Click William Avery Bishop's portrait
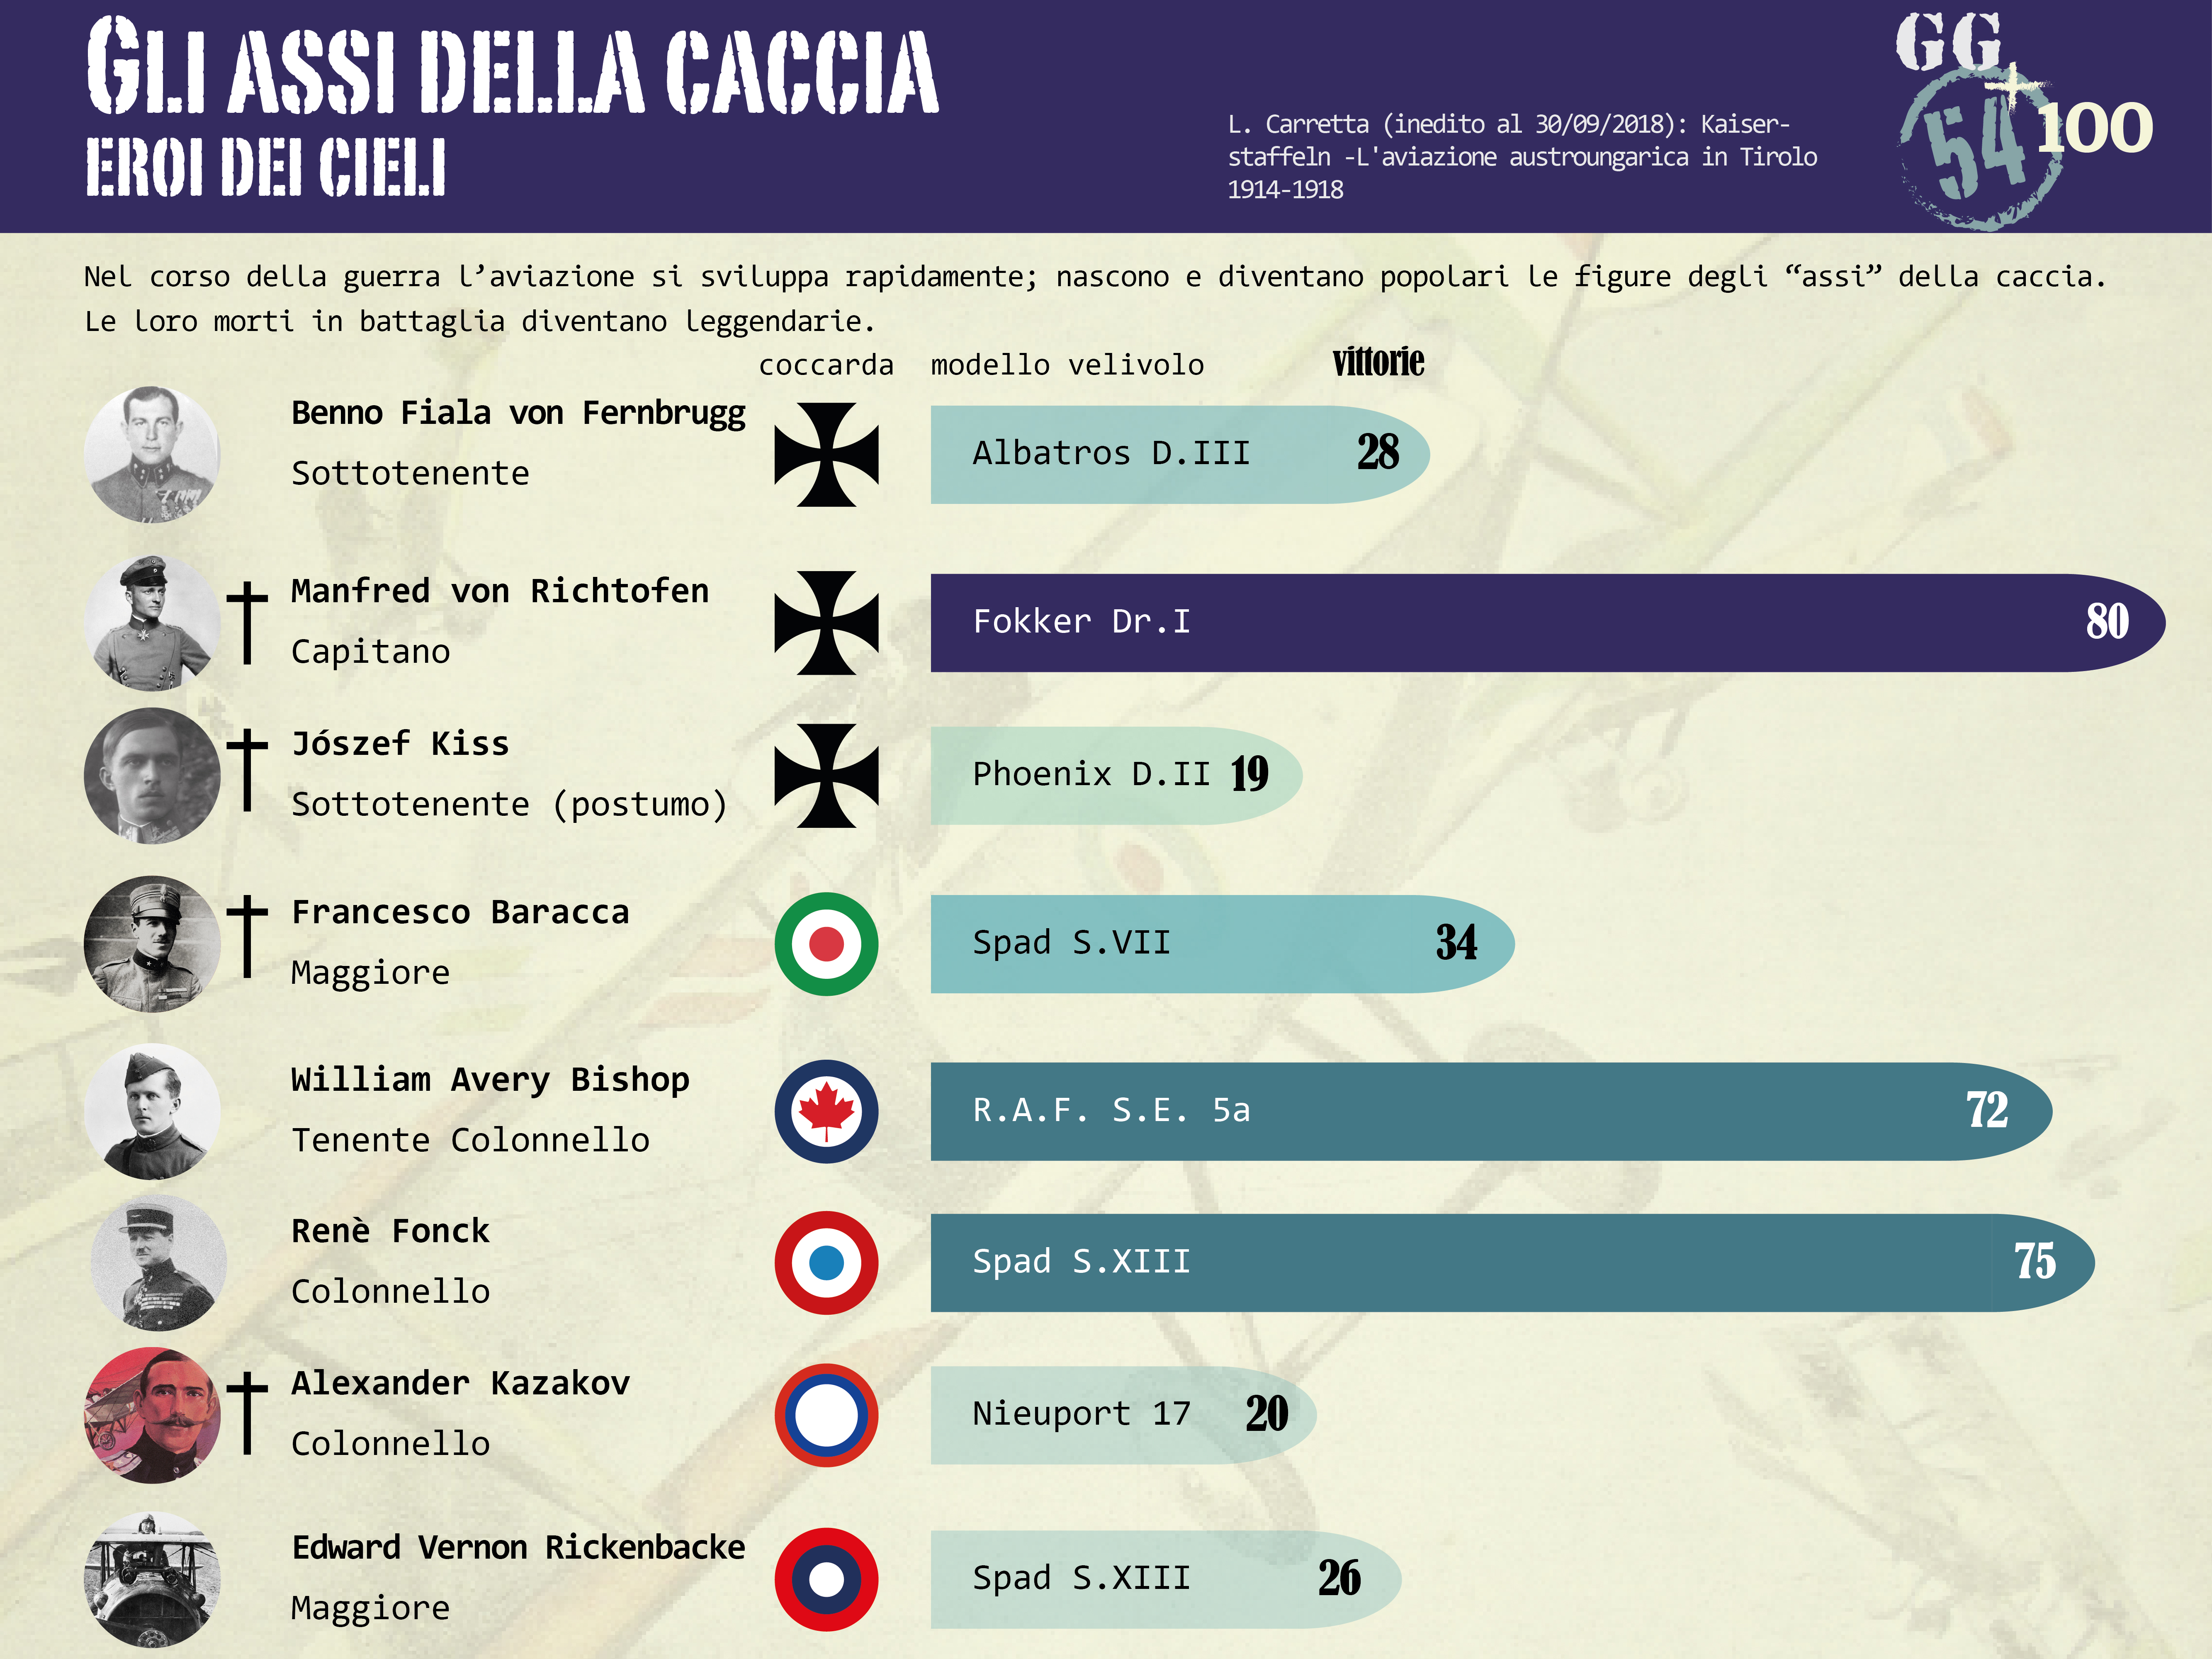 152,1111
